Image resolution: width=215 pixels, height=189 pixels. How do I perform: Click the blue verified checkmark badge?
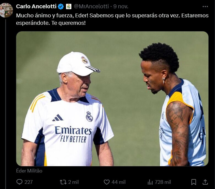coord(61,6)
